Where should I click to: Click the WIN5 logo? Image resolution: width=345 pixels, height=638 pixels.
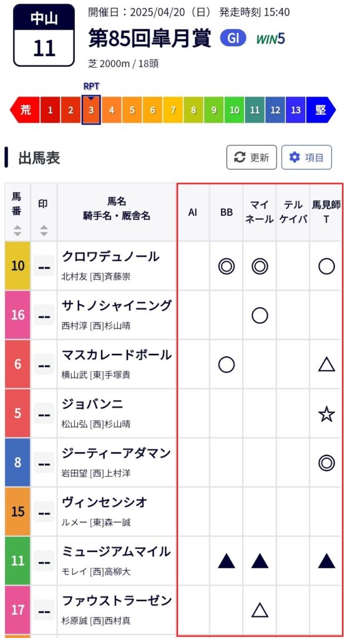(x=271, y=39)
